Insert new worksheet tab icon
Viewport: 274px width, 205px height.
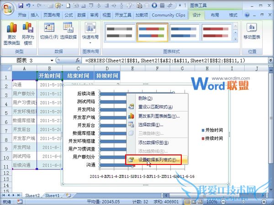(x=68, y=195)
